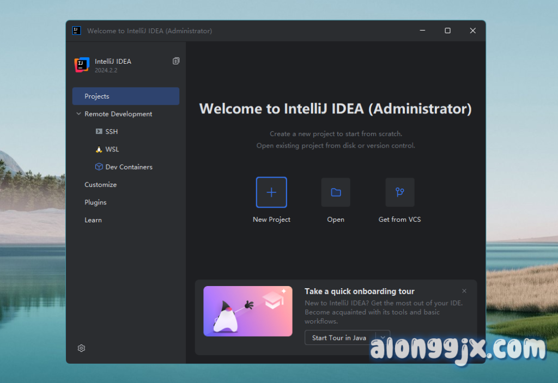Dismiss the onboarding tour banner

pyautogui.click(x=464, y=291)
